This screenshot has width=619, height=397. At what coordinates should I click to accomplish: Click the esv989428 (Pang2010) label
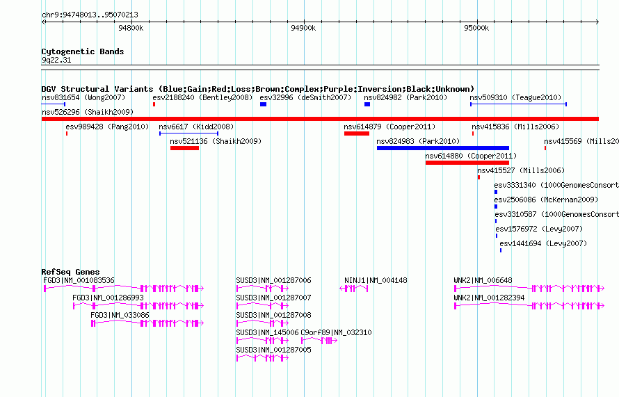click(x=107, y=127)
